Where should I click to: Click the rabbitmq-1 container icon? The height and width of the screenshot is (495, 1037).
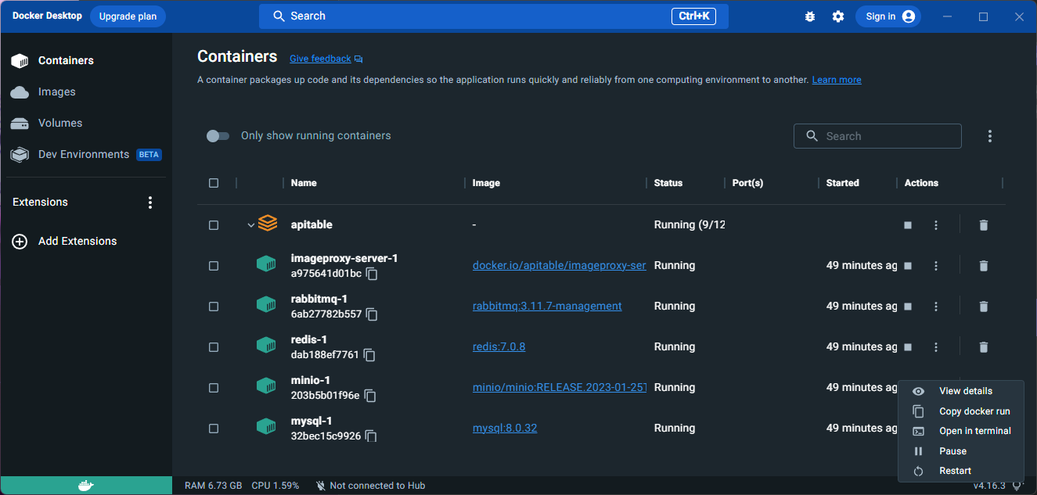[x=266, y=305]
